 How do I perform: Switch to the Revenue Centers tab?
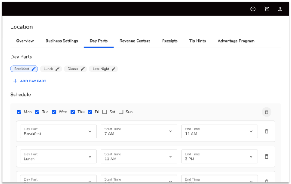[135, 41]
